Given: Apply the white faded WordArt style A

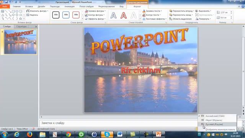Looking at the screenshot, I should (134, 15).
